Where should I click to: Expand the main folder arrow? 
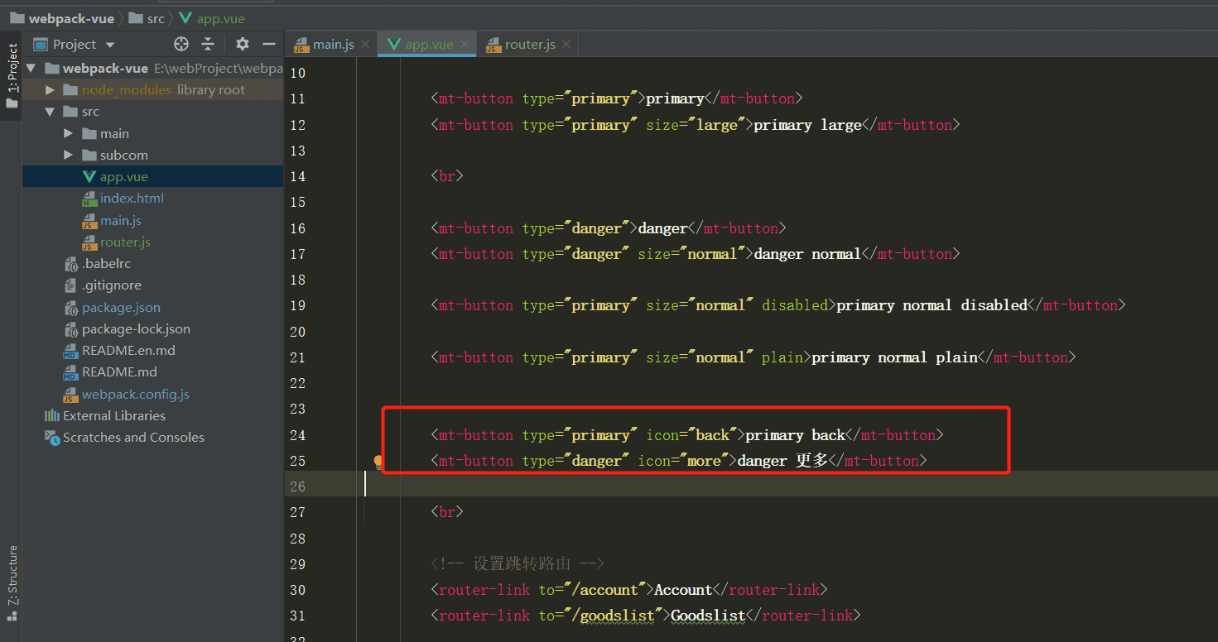pos(68,133)
